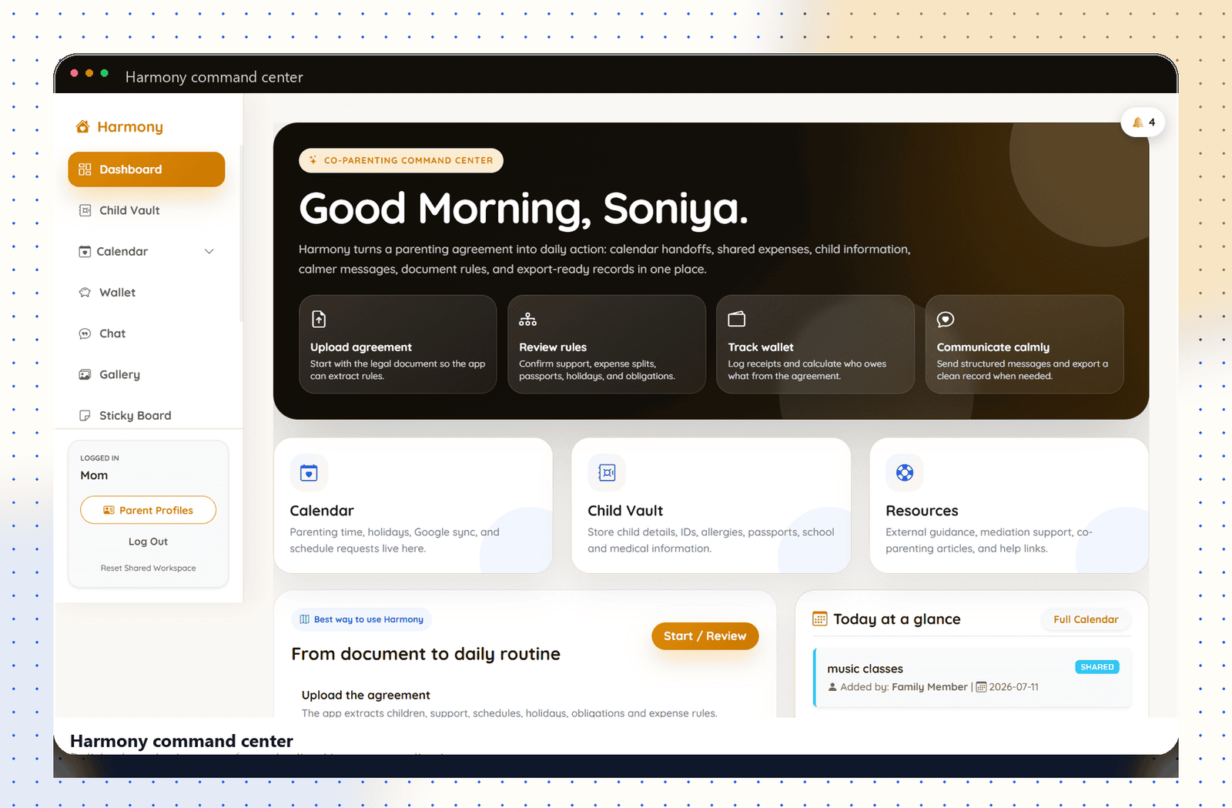Screen dimensions: 1232x808
Task: Click the sparkle icon in Co-Parenting badge
Action: click(x=313, y=160)
